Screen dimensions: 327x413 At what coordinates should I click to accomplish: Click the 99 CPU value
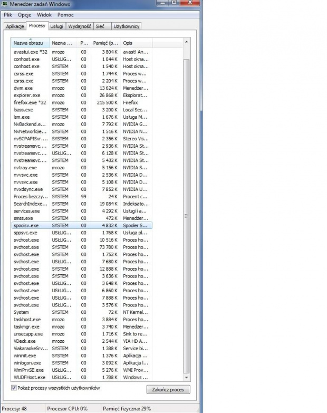(x=83, y=197)
